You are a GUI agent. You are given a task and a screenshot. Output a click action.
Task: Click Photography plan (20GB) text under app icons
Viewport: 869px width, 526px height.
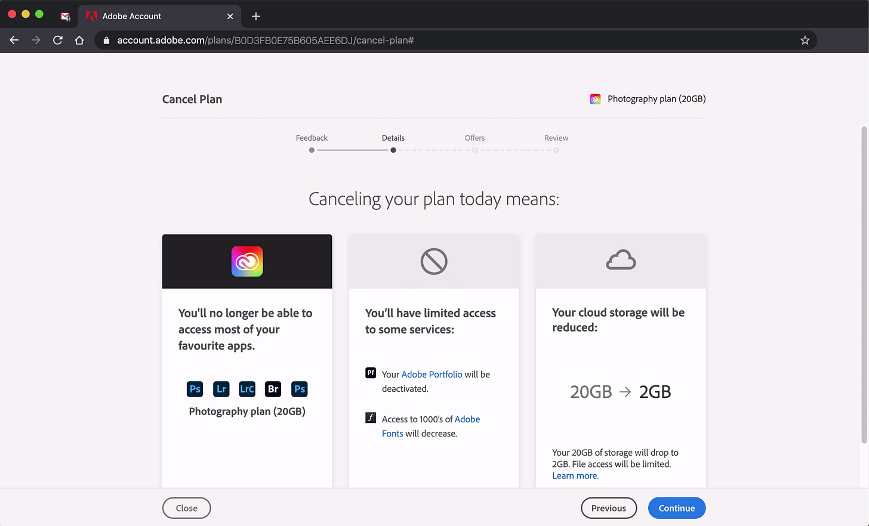pos(247,411)
